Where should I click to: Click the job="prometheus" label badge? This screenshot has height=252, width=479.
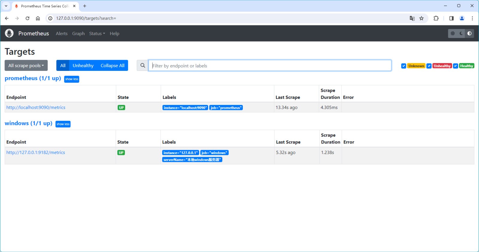click(226, 108)
